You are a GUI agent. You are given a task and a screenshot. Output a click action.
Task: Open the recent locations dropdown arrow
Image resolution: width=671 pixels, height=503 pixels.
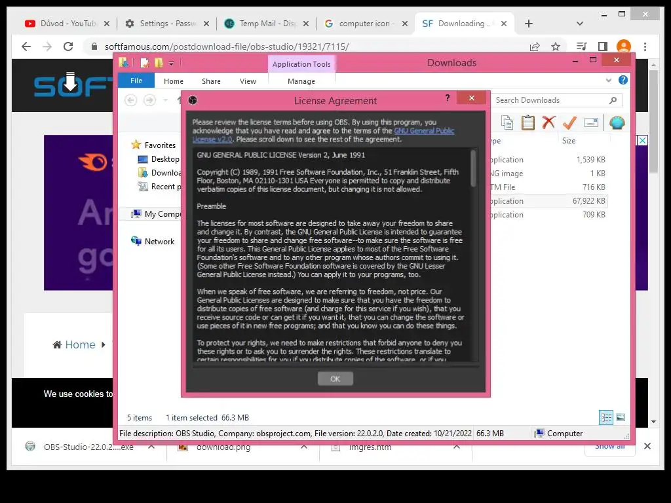(165, 100)
